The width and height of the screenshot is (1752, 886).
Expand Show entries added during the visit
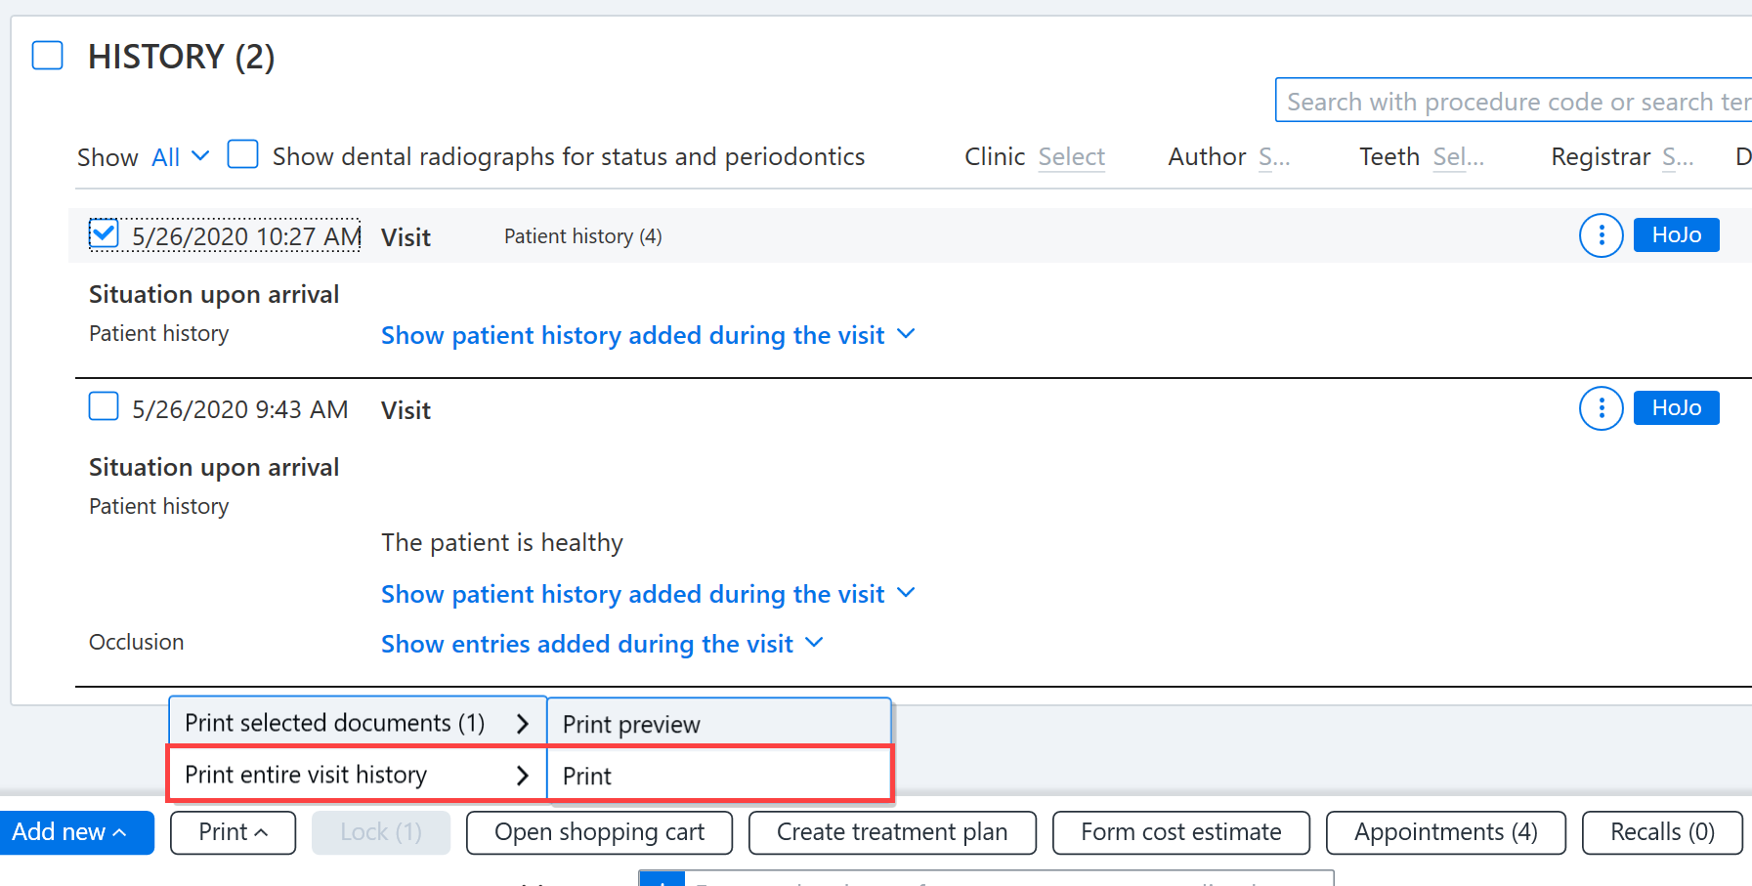pyautogui.click(x=602, y=644)
